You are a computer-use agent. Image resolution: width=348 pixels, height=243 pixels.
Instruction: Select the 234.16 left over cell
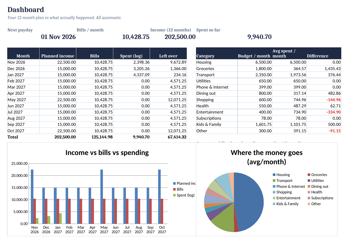click(x=168, y=75)
